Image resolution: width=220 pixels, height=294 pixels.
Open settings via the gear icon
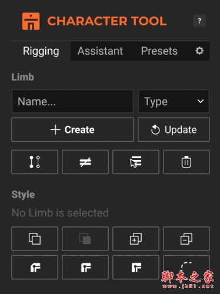pos(199,51)
